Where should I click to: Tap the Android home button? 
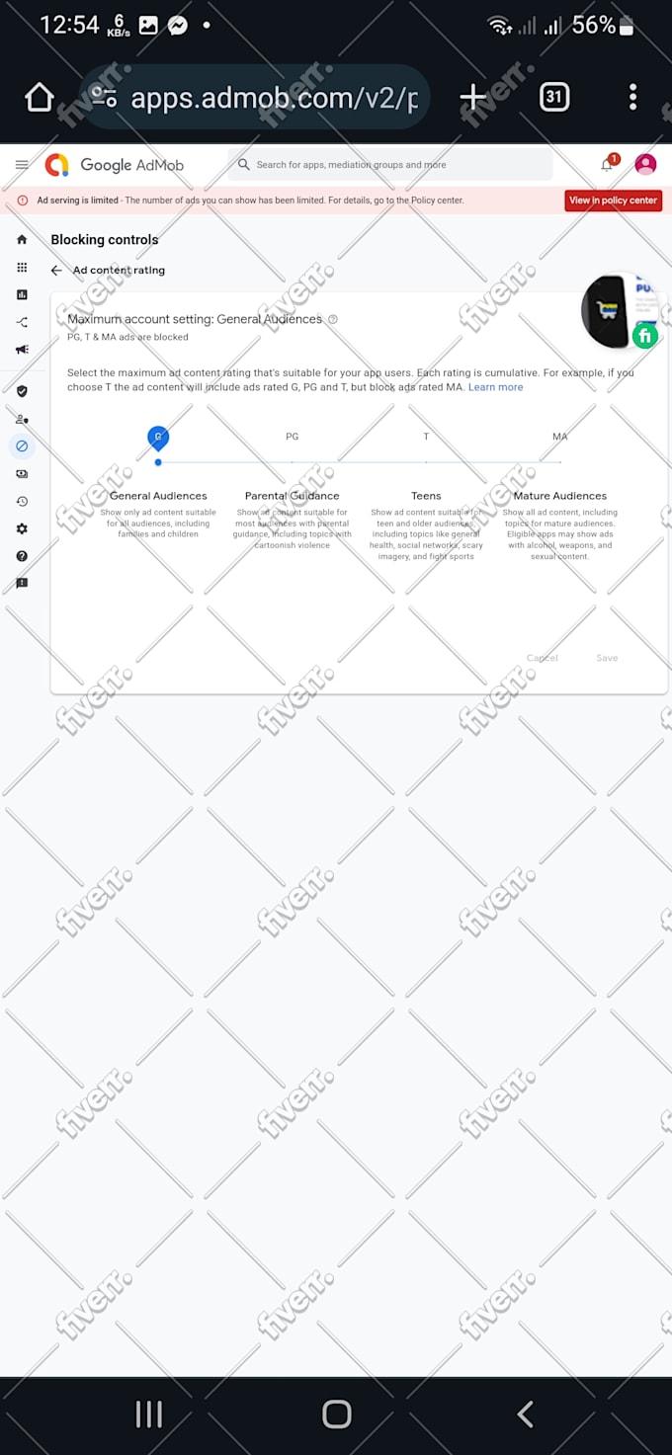click(337, 1415)
